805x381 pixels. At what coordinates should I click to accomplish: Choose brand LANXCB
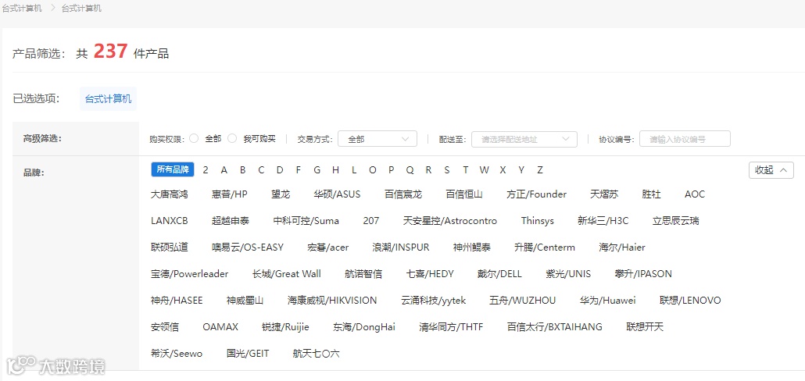click(170, 221)
